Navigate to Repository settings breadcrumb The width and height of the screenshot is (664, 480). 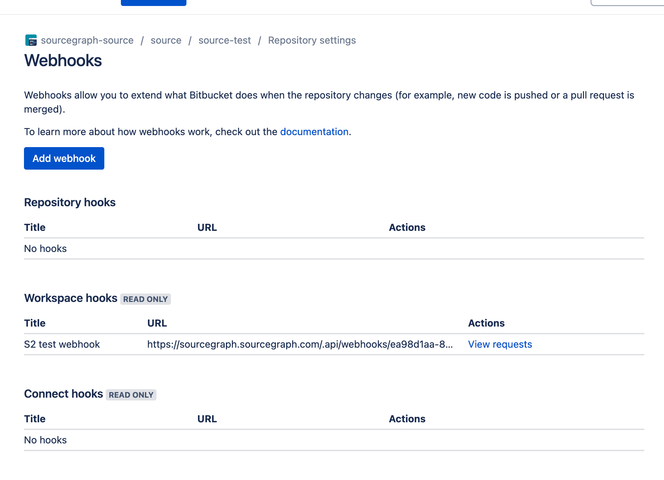click(312, 40)
